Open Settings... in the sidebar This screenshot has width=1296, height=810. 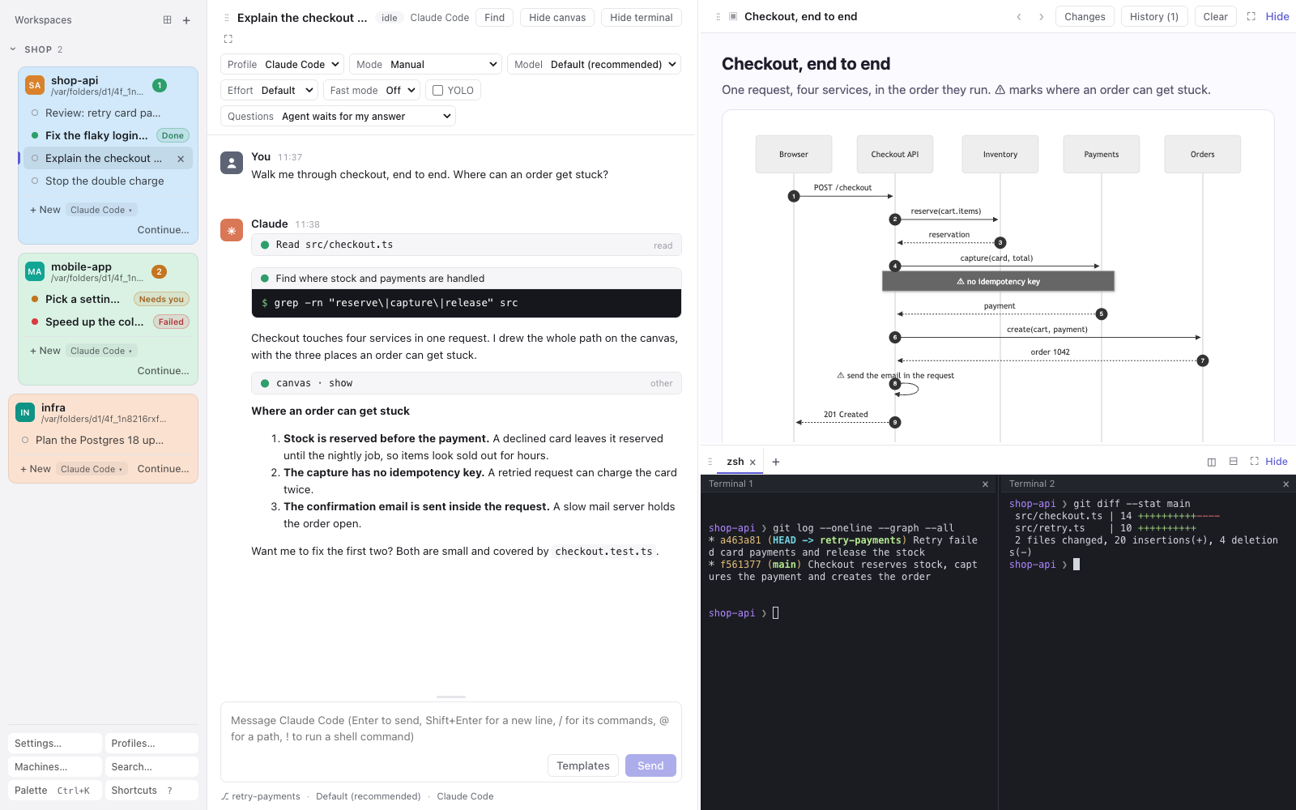tap(55, 744)
